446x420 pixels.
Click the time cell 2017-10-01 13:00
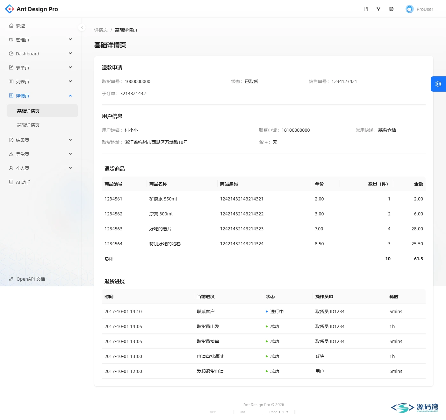(123, 356)
